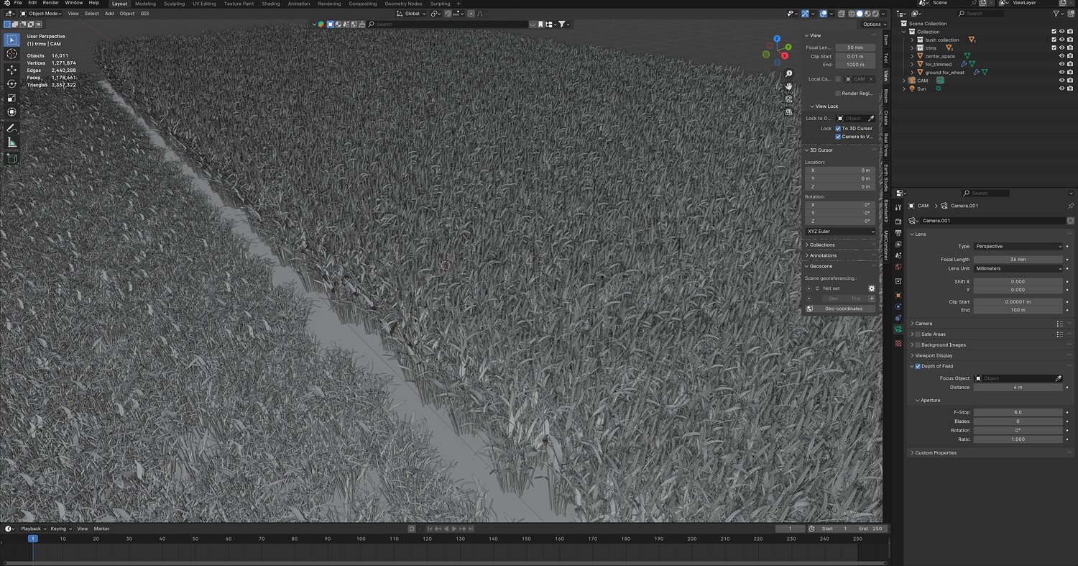Open the Geometry Nodes workspace tab
This screenshot has height=566, width=1078.
[x=403, y=4]
